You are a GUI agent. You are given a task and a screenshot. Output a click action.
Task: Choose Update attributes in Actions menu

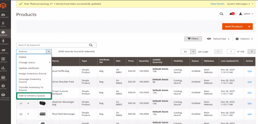coord(34,68)
